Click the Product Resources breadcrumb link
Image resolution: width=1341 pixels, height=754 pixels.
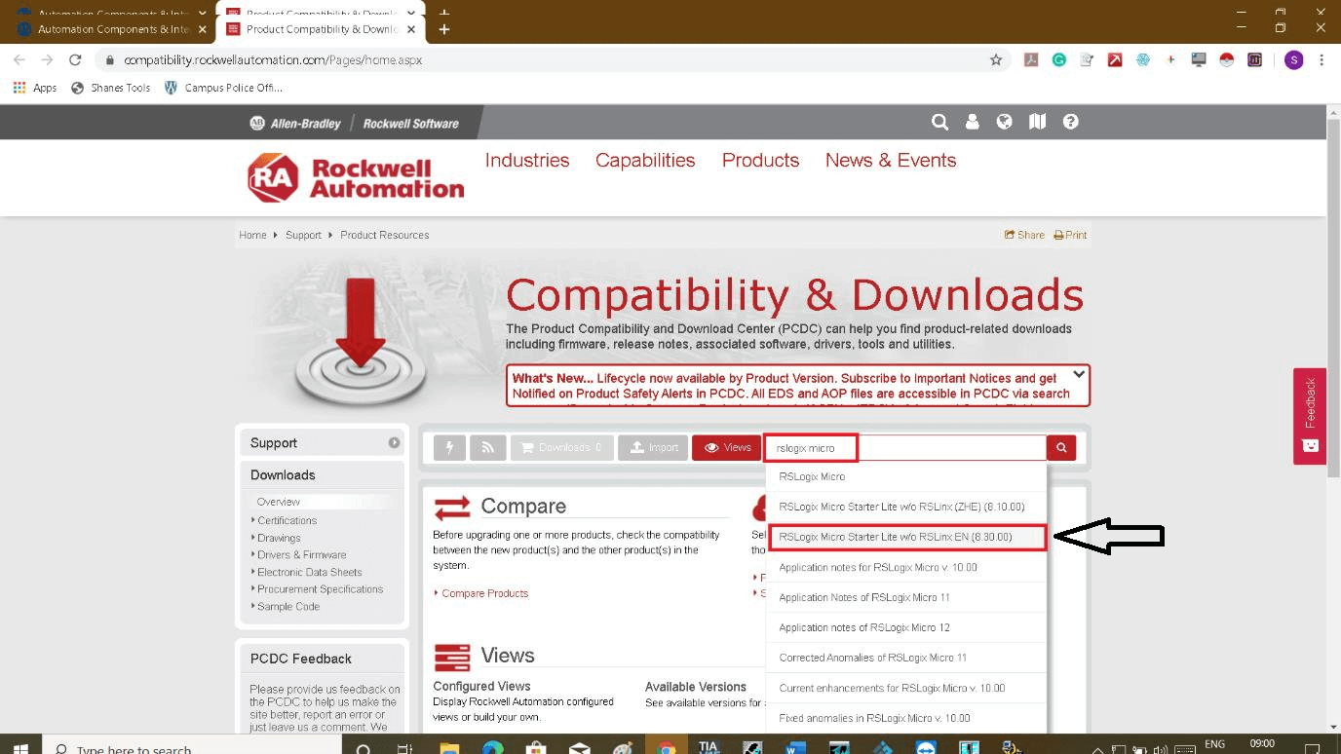coord(384,235)
